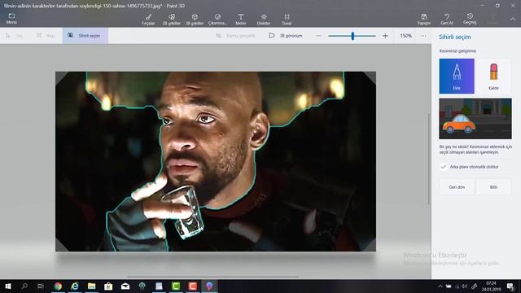Open the Geçmiş history panel
Viewport: 521px width, 293px height.
[x=470, y=19]
